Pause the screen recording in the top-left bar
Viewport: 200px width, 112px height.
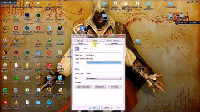(10, 2)
